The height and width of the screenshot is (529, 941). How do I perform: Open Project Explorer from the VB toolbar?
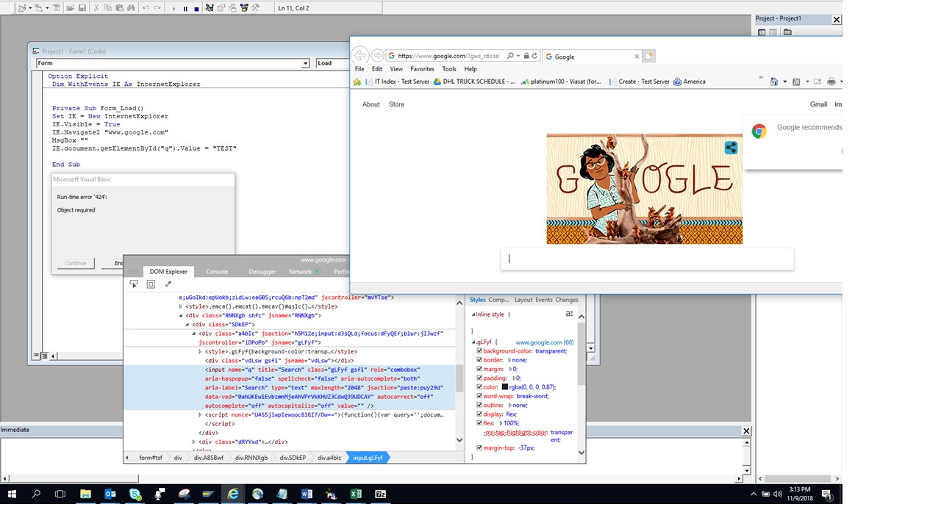[210, 8]
